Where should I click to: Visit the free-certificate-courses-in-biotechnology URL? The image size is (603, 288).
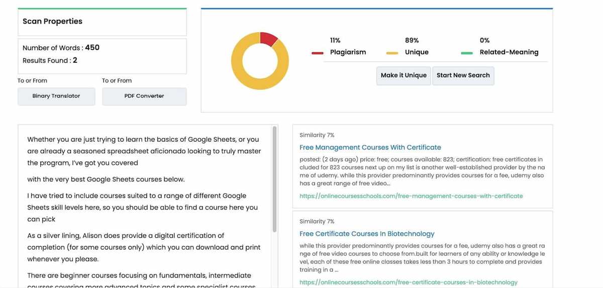[409, 282]
